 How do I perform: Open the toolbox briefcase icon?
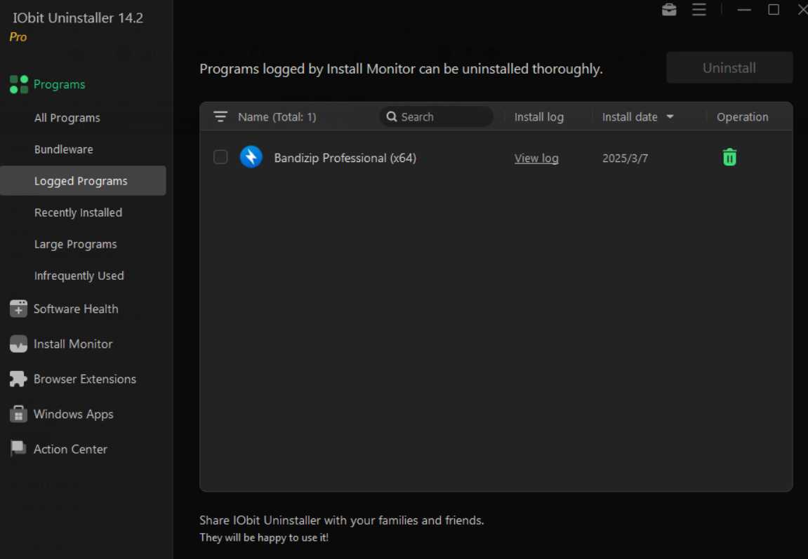pos(669,10)
